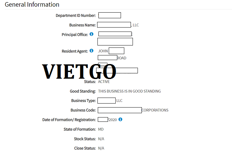The height and width of the screenshot is (155, 232).
Task: Click the Principal Office second address box
Action: (115, 41)
